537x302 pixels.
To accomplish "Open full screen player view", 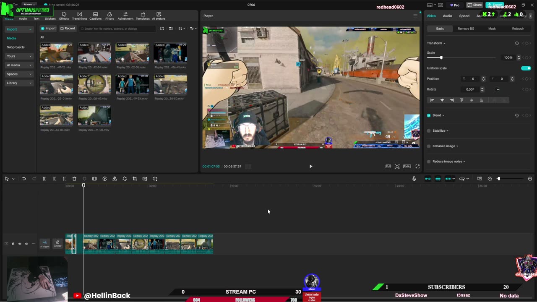I will pyautogui.click(x=417, y=167).
